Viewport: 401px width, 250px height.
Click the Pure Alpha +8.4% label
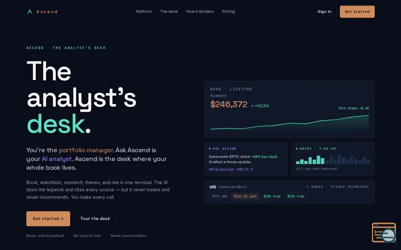[x=354, y=108]
